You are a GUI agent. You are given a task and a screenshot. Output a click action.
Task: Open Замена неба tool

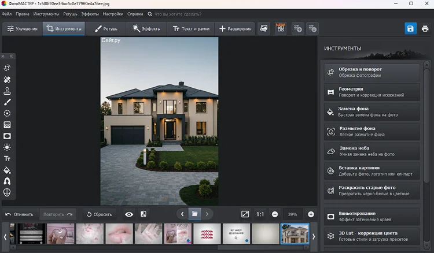pyautogui.click(x=372, y=151)
